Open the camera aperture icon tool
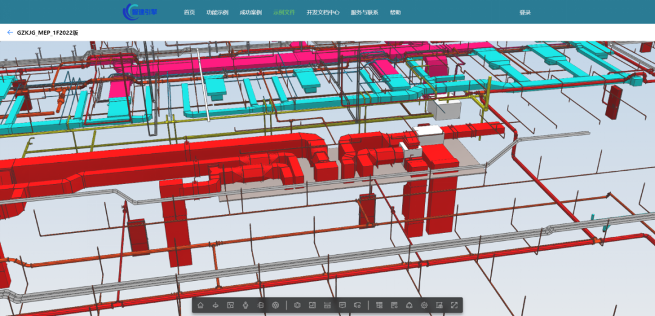Image resolution: width=655 pixels, height=316 pixels. pos(275,305)
